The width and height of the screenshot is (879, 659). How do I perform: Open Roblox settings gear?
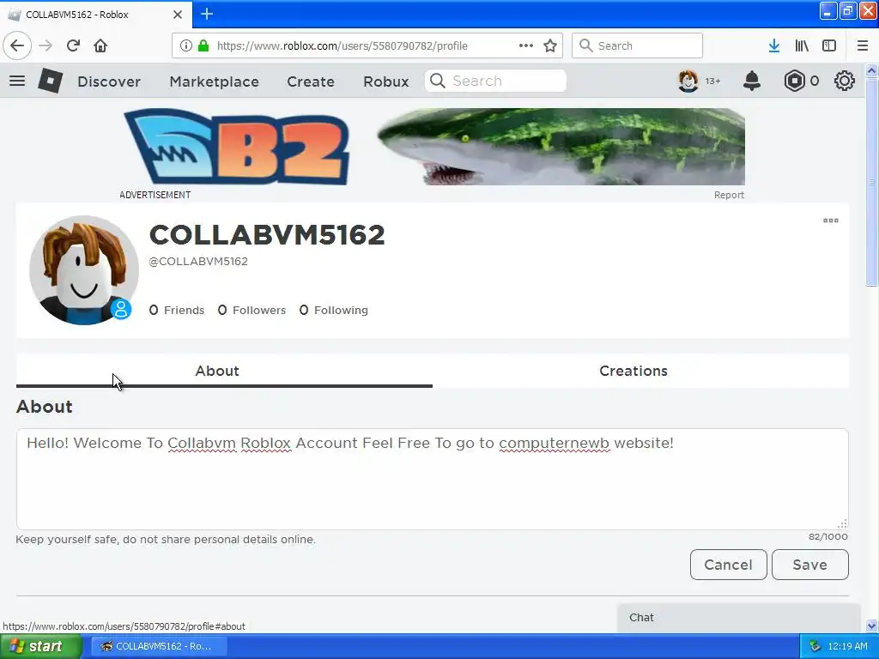[x=845, y=81]
